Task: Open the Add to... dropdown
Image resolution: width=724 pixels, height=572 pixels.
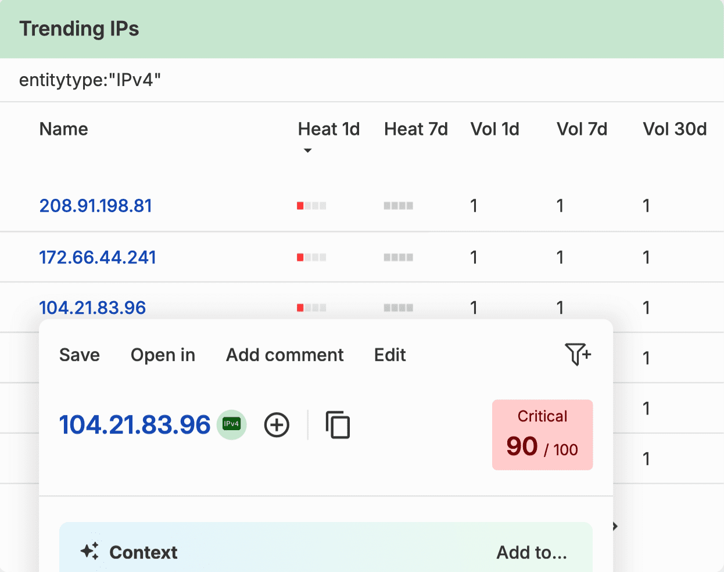Action: (532, 552)
